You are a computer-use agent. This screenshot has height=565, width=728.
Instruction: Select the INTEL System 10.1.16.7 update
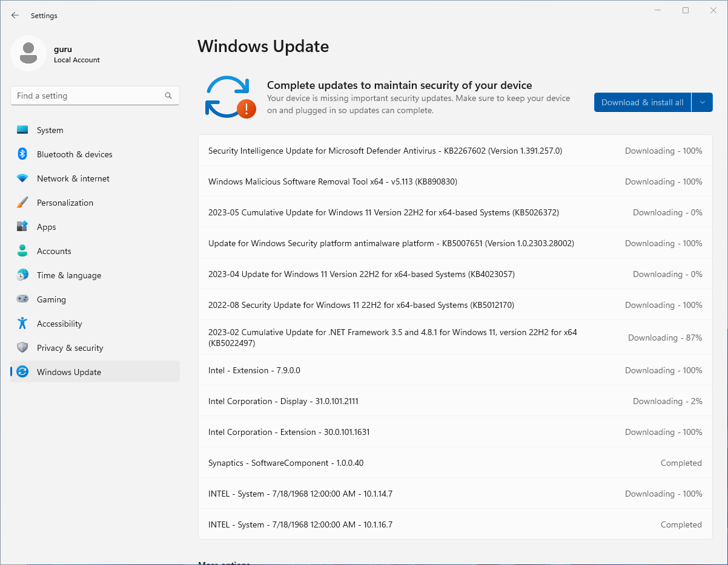[x=455, y=524]
